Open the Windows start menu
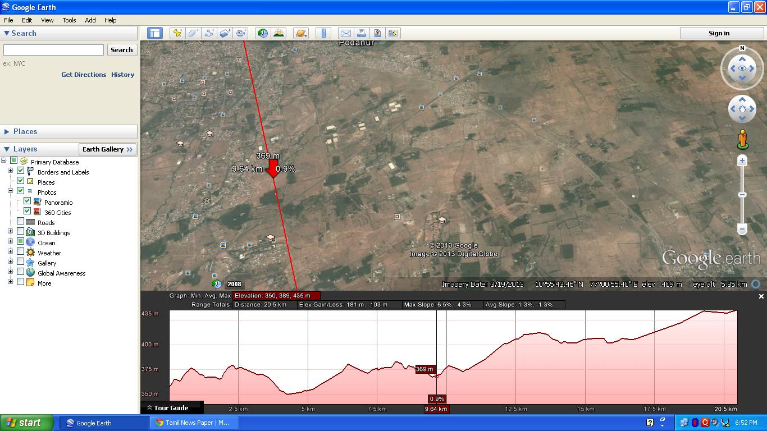The height and width of the screenshot is (431, 767). click(27, 423)
